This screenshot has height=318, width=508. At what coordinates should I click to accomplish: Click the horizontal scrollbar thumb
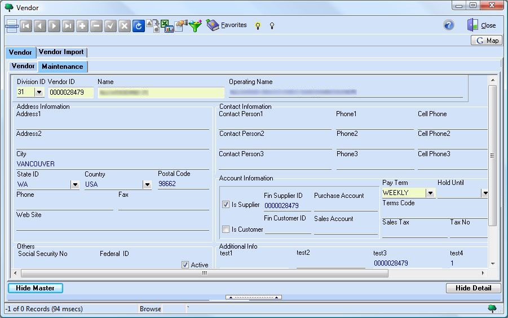[204, 273]
